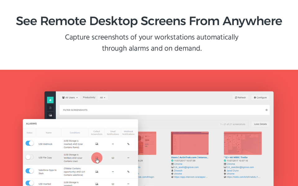Screen dimensions: 298x186
Task: Open the https://trello.com/b/ link
Action: (243, 177)
